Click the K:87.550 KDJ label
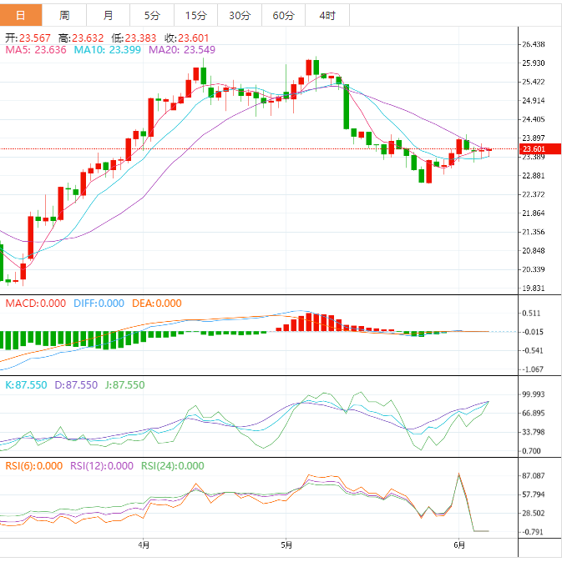The height and width of the screenshot is (562, 562). 25,385
